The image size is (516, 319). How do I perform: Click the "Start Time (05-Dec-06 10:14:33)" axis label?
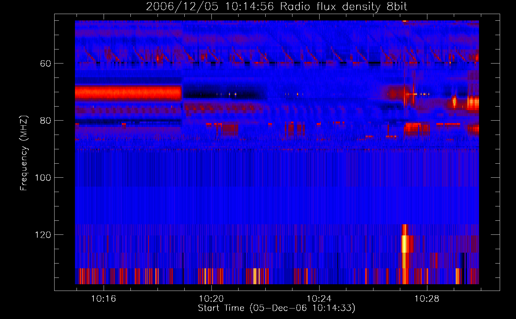276,308
